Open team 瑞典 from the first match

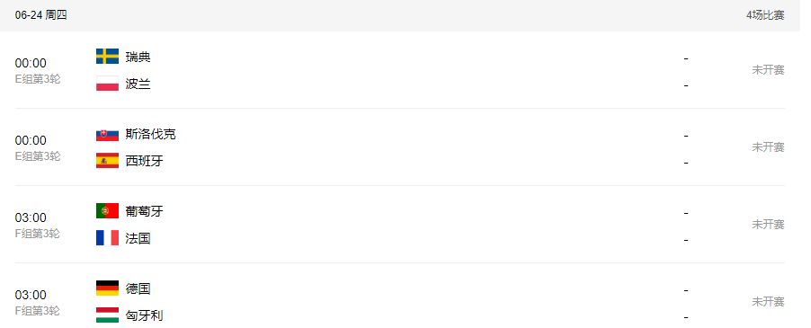pos(138,57)
